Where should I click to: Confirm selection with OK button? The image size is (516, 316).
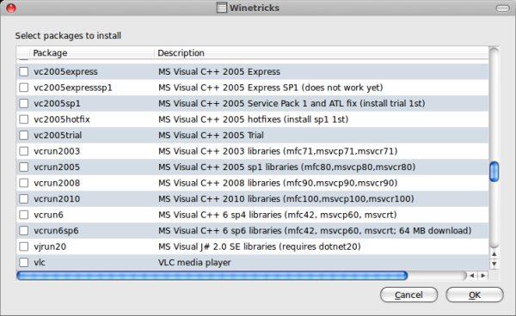click(475, 295)
